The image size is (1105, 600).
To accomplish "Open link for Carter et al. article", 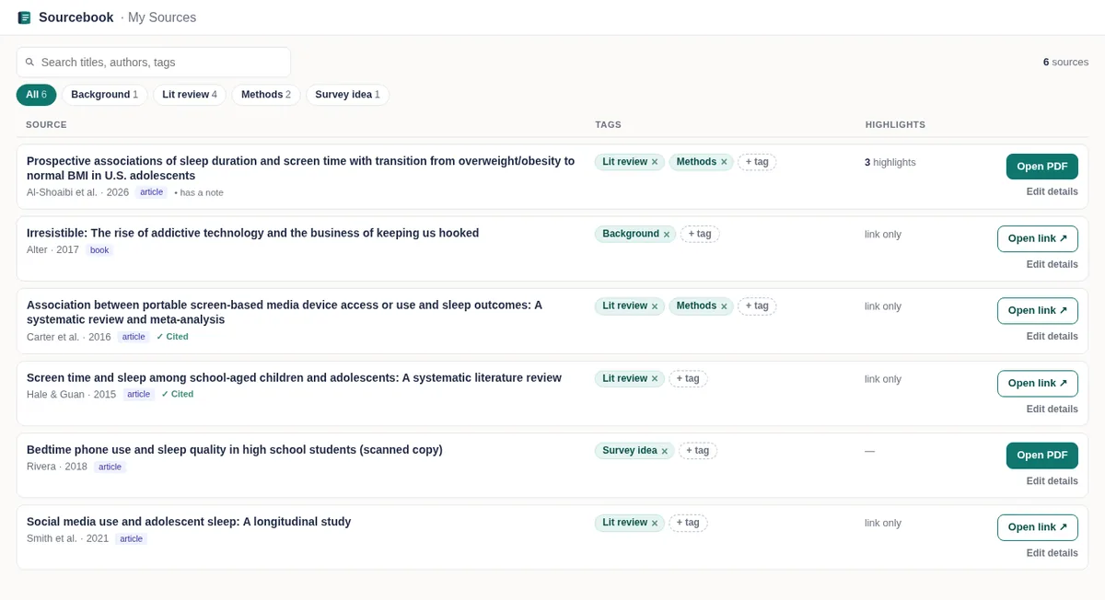I will [x=1037, y=310].
